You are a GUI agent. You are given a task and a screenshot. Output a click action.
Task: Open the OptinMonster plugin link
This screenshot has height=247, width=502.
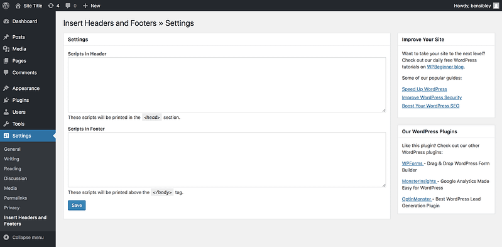pos(417,199)
